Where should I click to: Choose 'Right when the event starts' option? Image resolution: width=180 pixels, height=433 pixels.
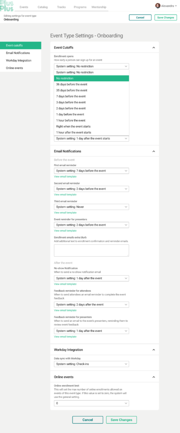(x=91, y=126)
